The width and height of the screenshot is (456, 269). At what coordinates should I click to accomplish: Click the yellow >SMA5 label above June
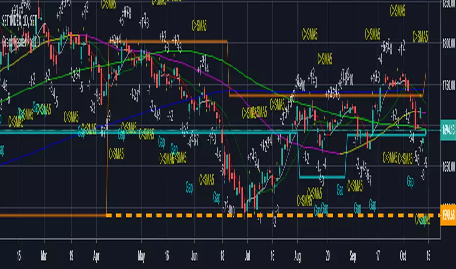tap(200, 26)
